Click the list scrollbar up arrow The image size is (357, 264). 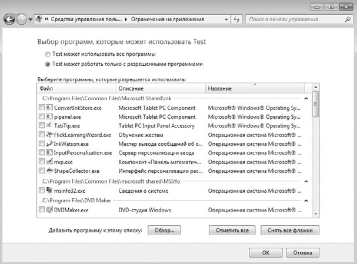click(x=316, y=88)
